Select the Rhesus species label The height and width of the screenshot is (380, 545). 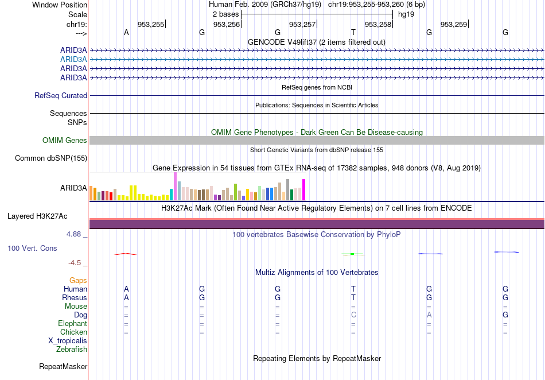point(75,297)
